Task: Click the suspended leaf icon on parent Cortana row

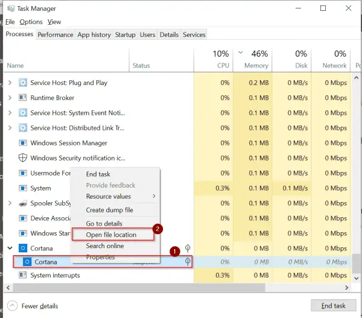Action: pos(188,248)
